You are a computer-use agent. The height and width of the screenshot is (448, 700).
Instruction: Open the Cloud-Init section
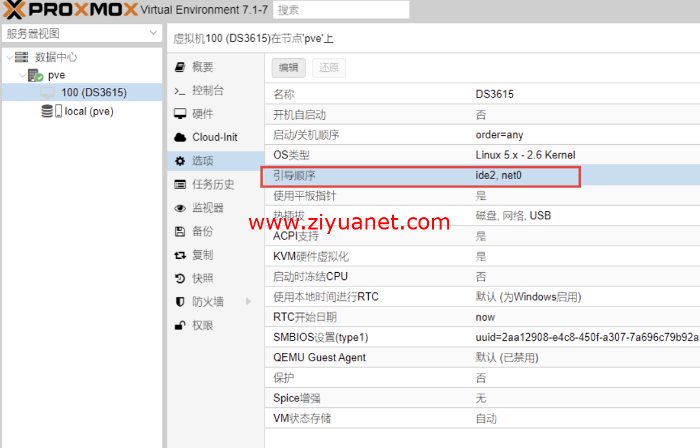pyautogui.click(x=216, y=138)
